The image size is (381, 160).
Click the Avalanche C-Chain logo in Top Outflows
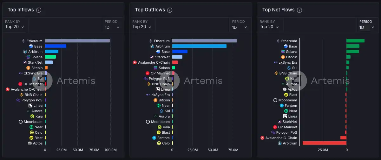coord(135,62)
